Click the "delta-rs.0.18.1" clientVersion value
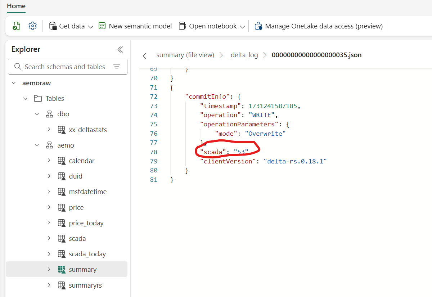The width and height of the screenshot is (432, 297). [295, 161]
